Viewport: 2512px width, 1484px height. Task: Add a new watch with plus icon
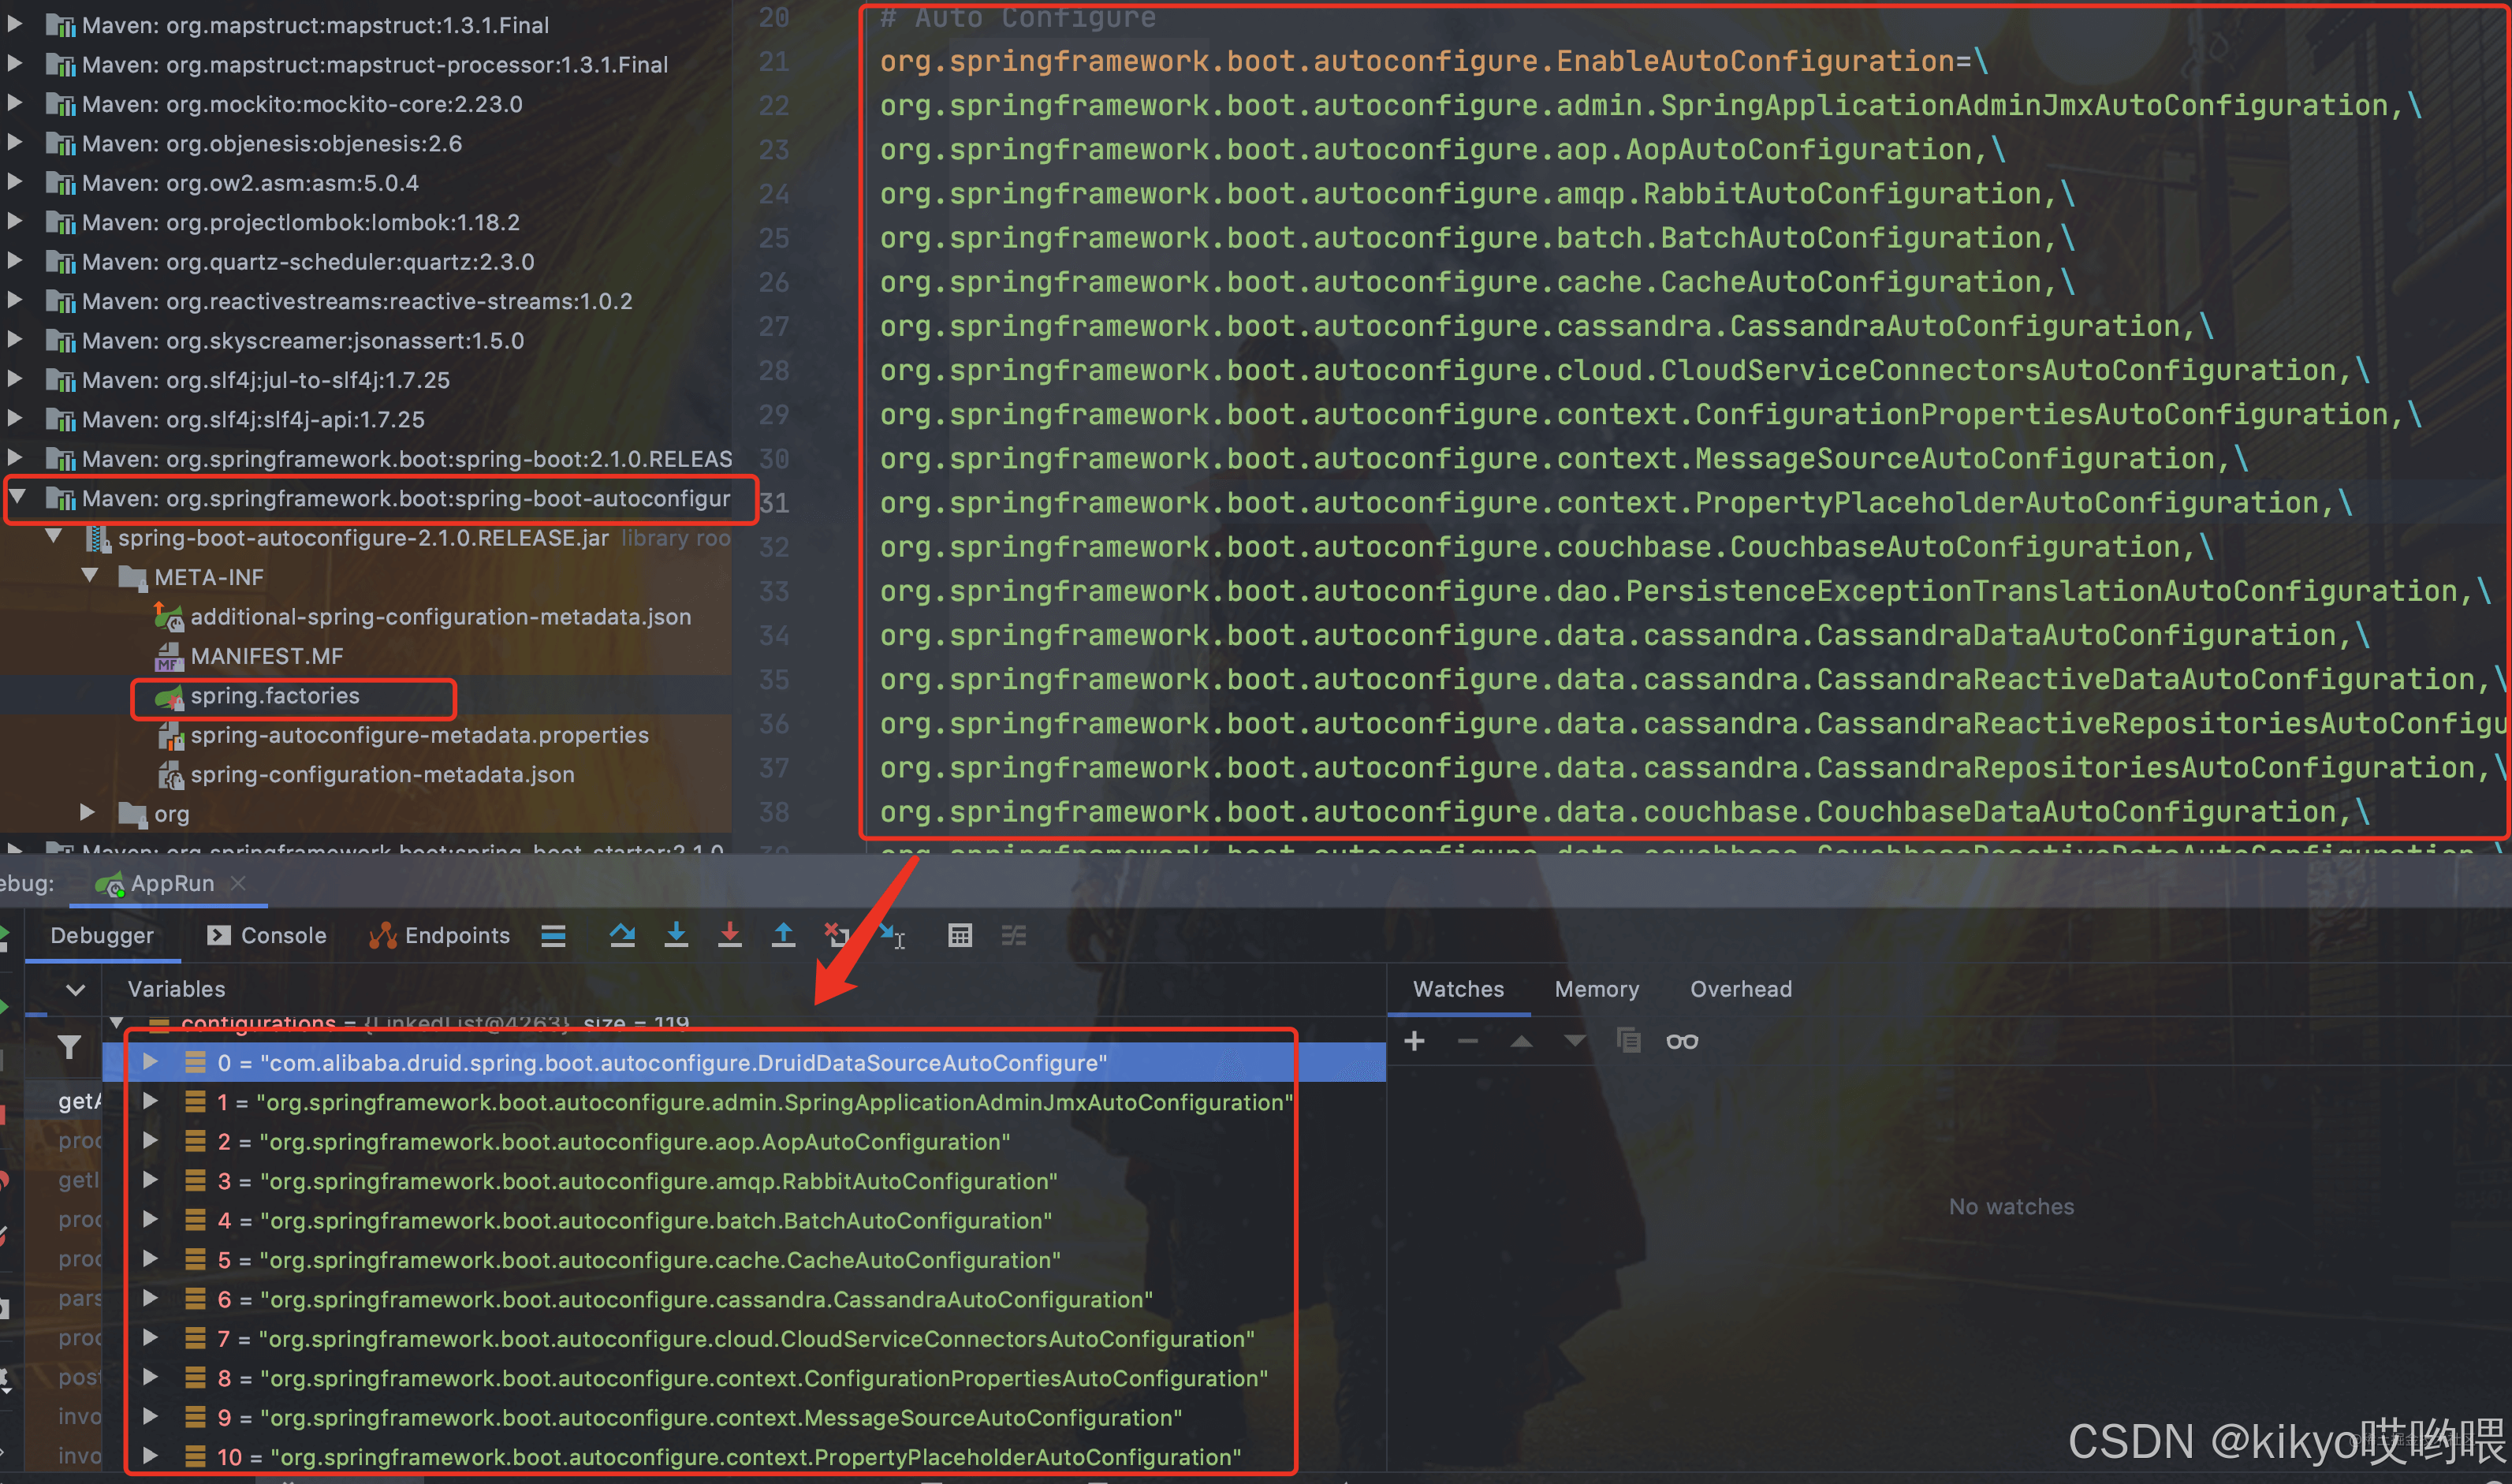point(1414,1041)
